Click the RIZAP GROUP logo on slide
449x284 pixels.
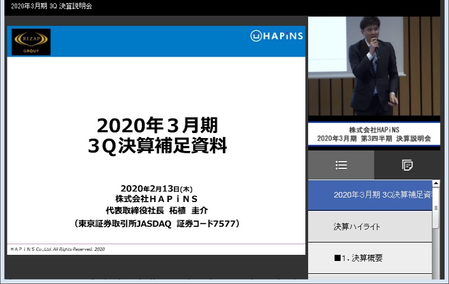(31, 42)
